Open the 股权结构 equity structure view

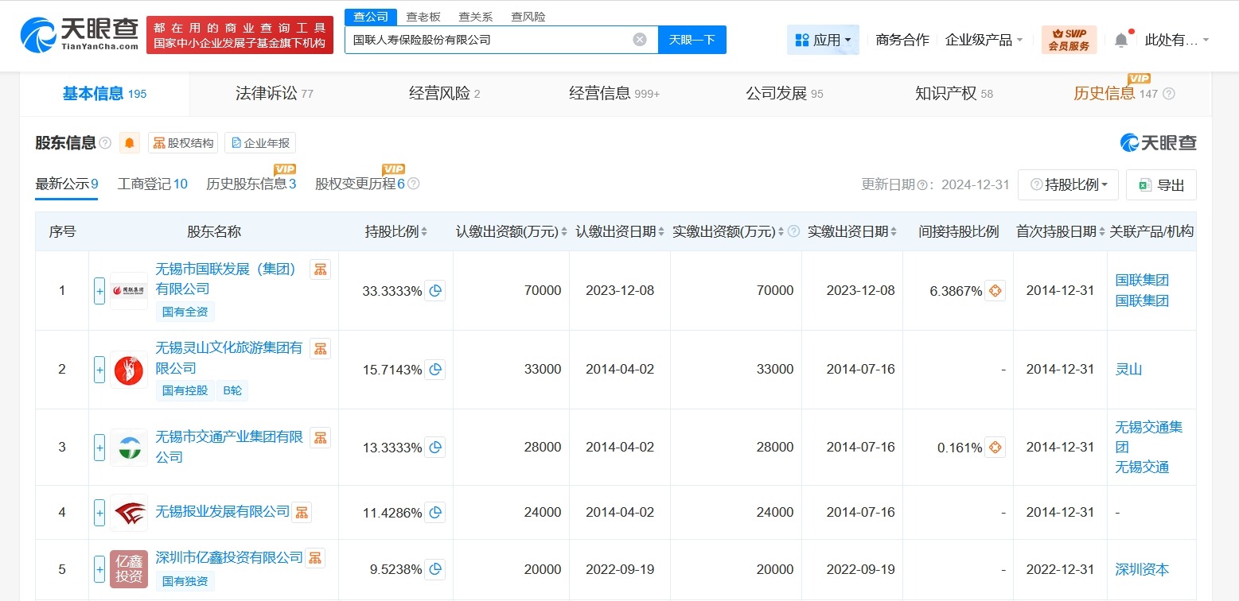coord(182,142)
